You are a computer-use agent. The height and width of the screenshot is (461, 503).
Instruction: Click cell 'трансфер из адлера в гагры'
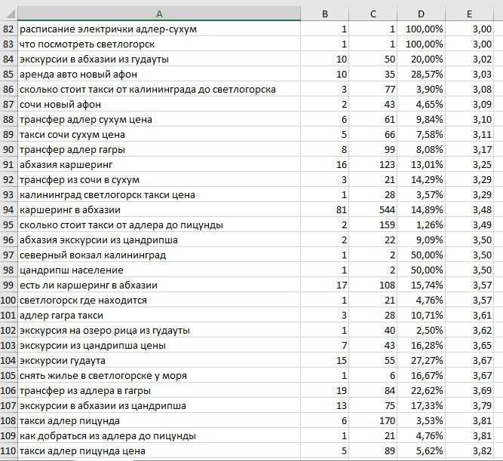(159, 390)
